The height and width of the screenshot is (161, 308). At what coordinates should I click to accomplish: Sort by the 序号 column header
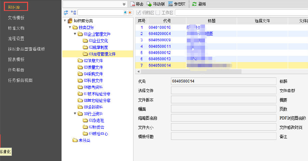click(x=142, y=21)
